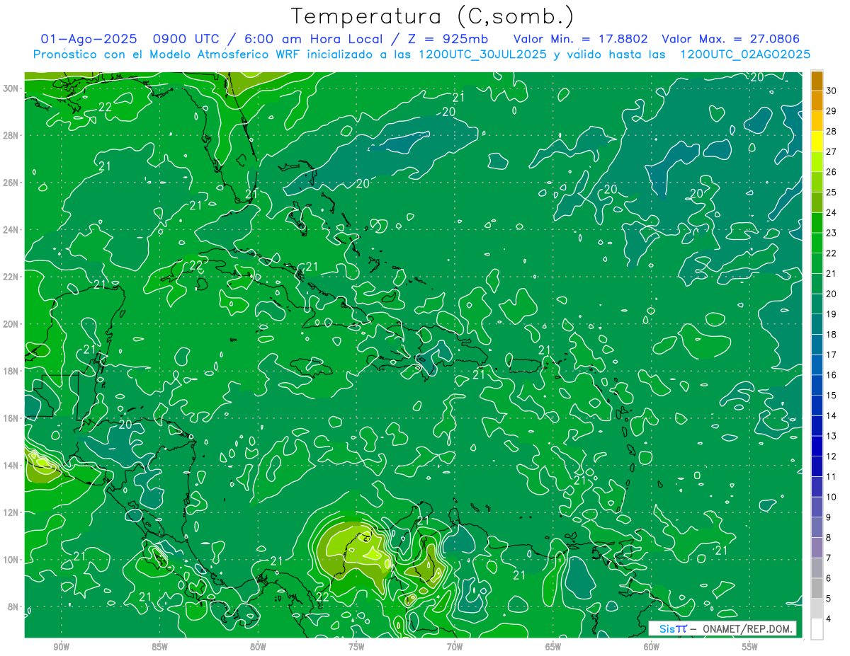The width and height of the screenshot is (850, 656).
Task: Click the '12N' latitude label
Action: coord(11,512)
